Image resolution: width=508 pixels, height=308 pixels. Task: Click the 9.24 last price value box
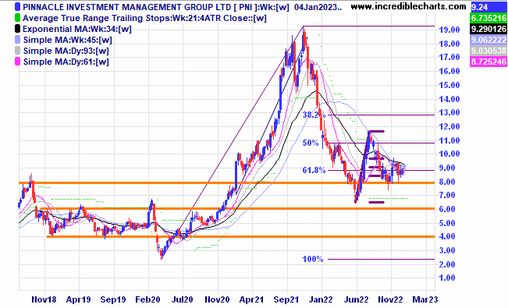[488, 7]
